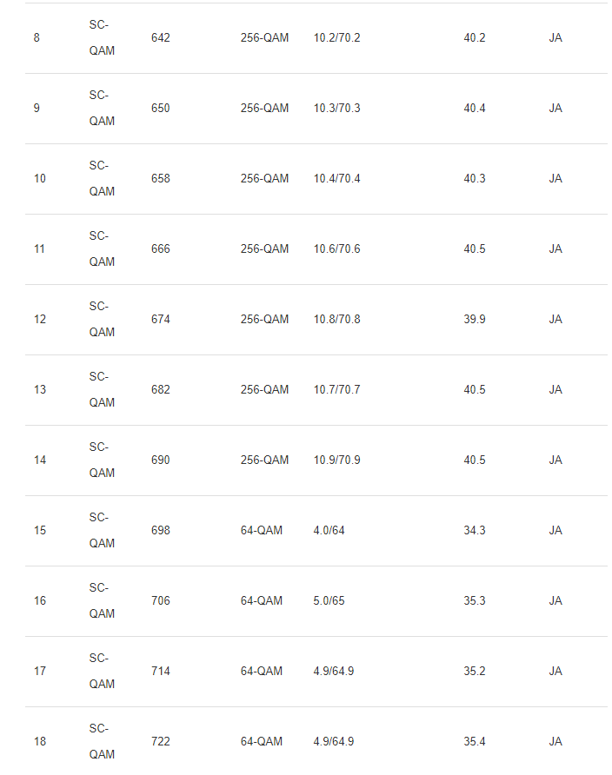612x775 pixels.
Task: Select the frequency 714 cell
Action: point(161,672)
